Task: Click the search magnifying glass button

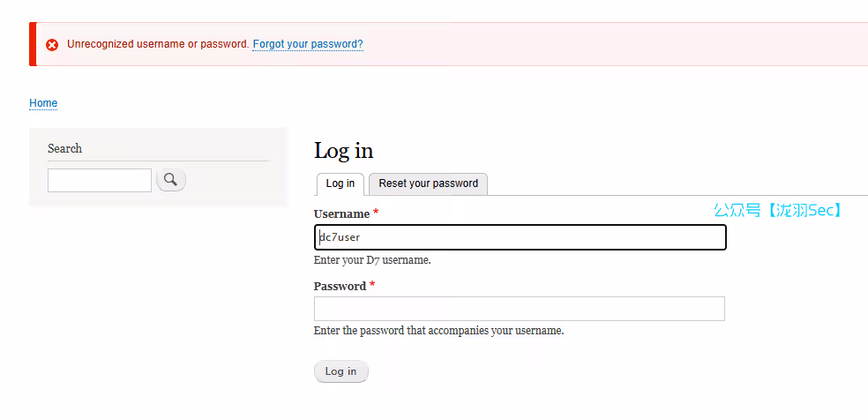Action: click(x=171, y=180)
